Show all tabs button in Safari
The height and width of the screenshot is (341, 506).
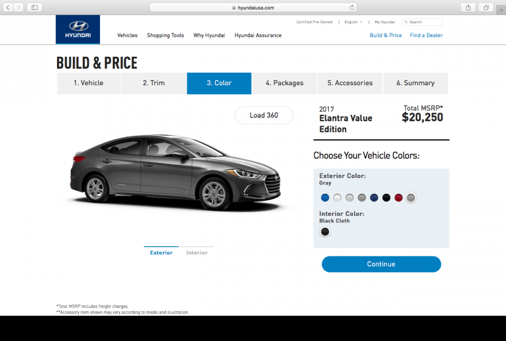[486, 8]
